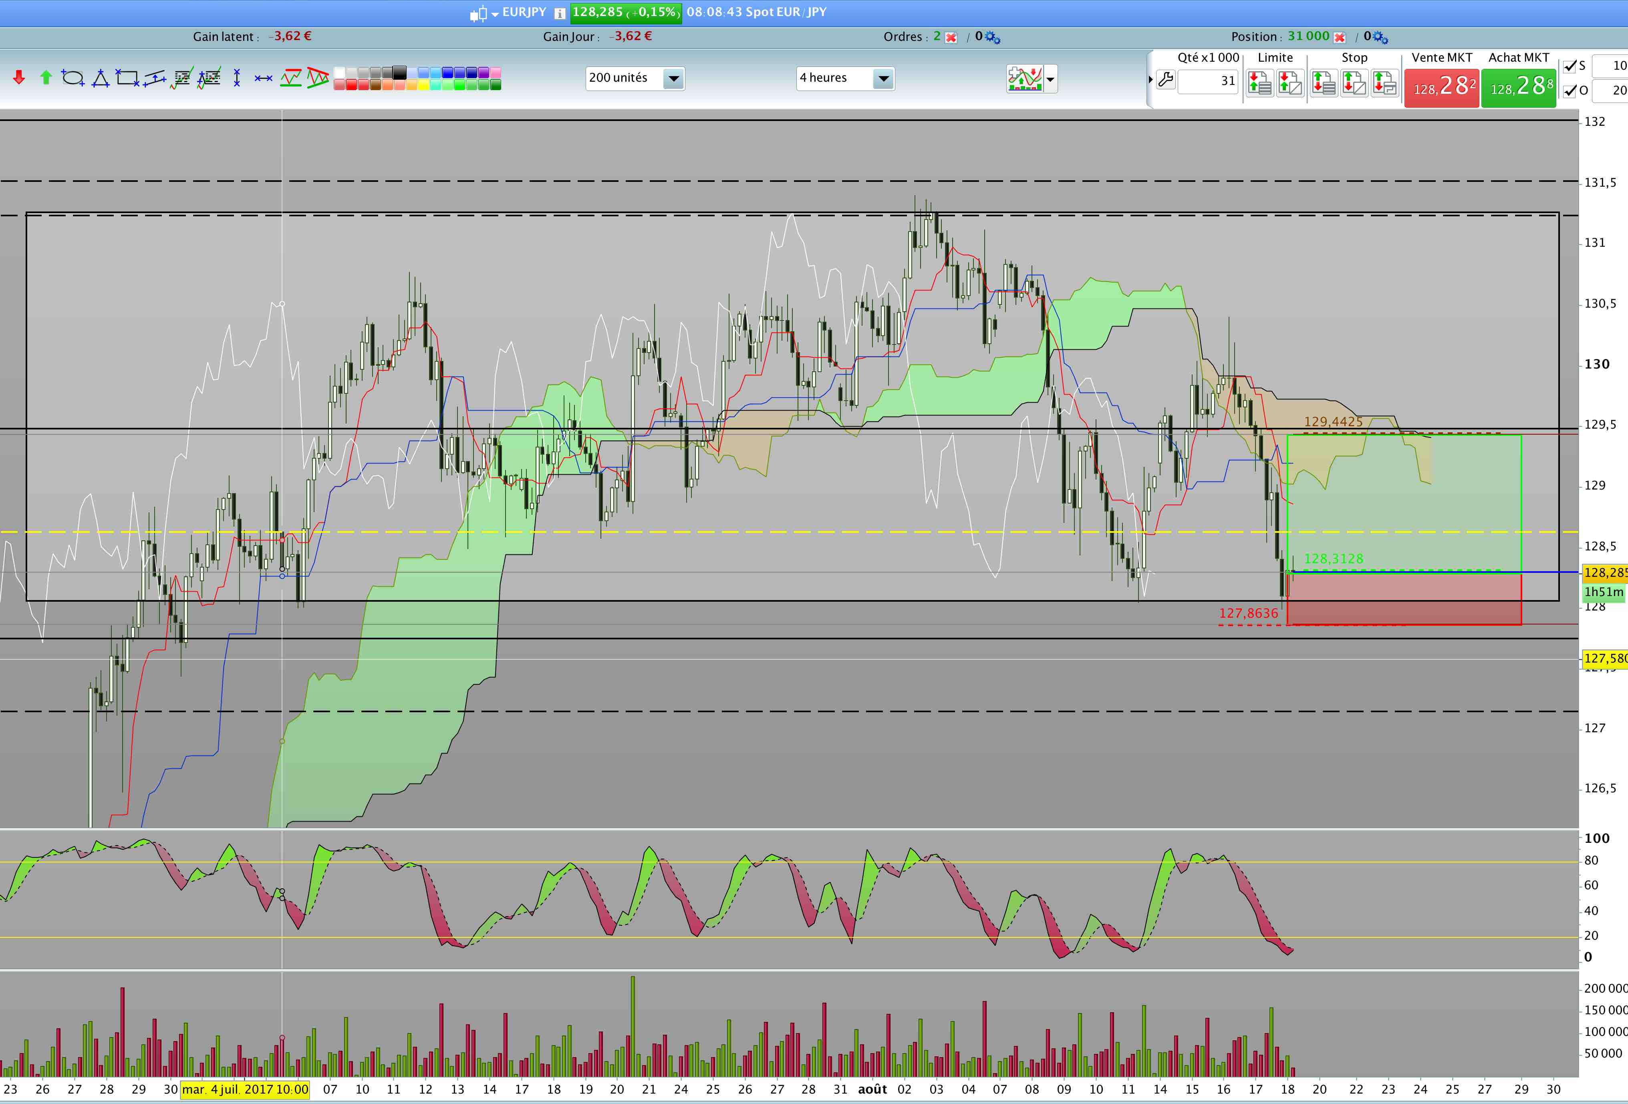The width and height of the screenshot is (1628, 1104).
Task: Open the candlestick chart style icon
Action: click(478, 13)
